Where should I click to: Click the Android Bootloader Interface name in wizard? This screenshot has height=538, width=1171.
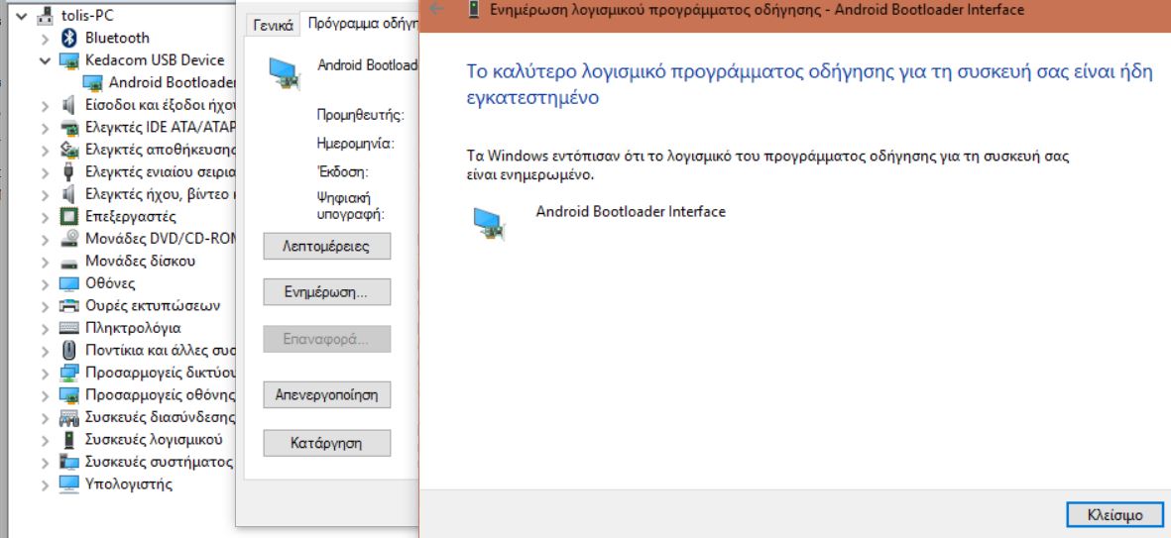click(x=631, y=211)
